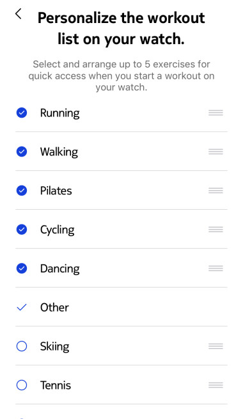This screenshot has height=419, width=243.
Task: Uncheck the Walking workout checkbox
Action: tap(22, 152)
